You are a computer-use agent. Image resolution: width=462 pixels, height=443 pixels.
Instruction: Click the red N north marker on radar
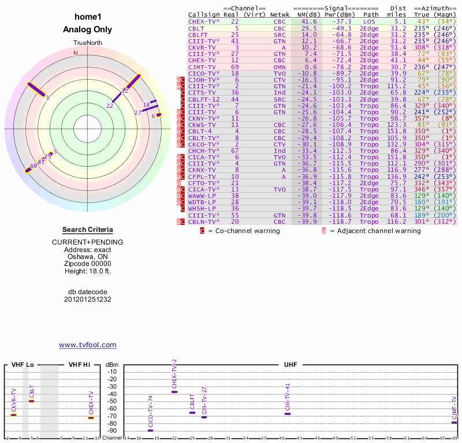pos(75,54)
